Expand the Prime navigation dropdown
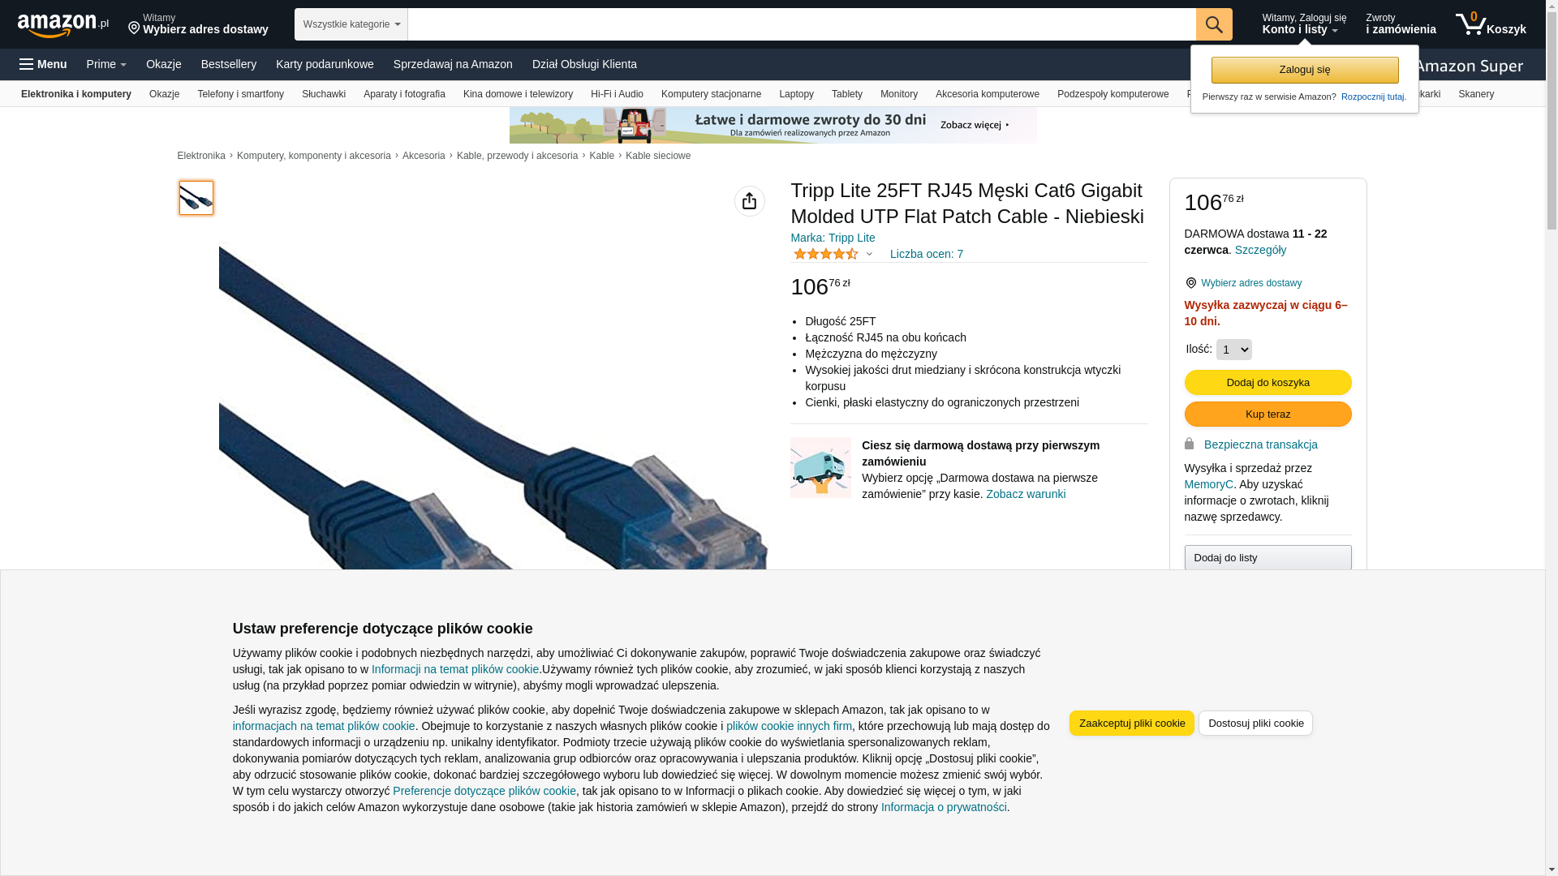 click(x=106, y=64)
